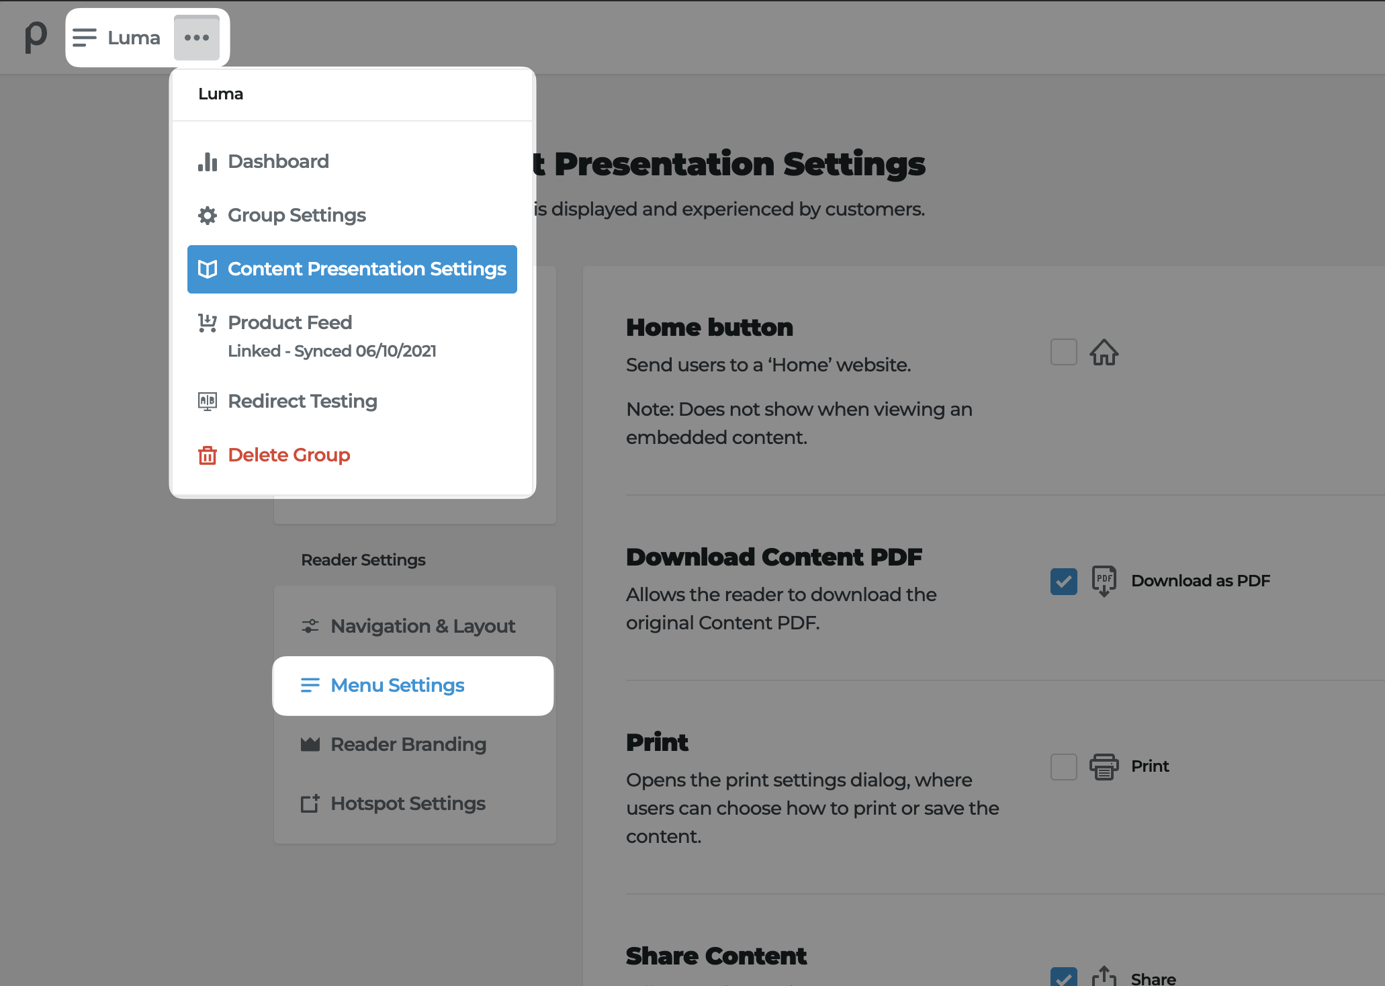The height and width of the screenshot is (986, 1385).
Task: Go to Reader Branding settings
Action: 408,744
